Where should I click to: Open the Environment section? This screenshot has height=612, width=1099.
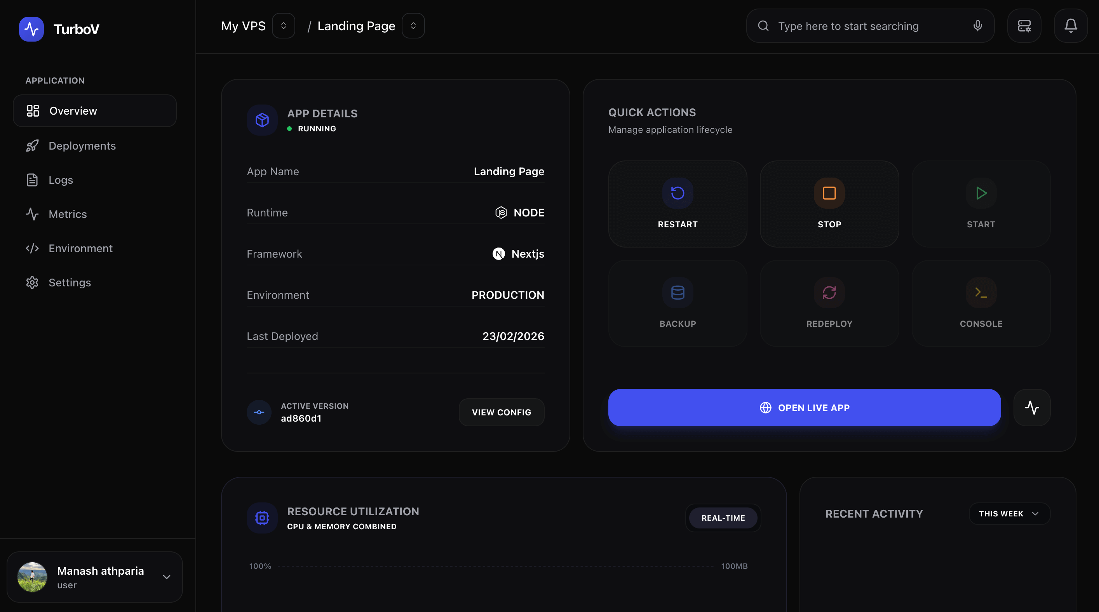(81, 248)
